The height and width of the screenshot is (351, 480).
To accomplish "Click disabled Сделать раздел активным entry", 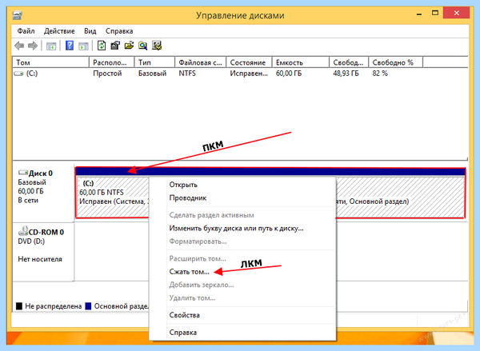I will [x=251, y=215].
